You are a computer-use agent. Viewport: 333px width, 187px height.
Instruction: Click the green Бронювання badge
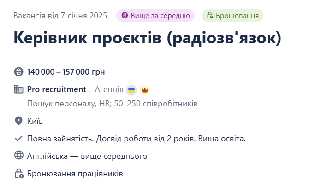coord(232,16)
